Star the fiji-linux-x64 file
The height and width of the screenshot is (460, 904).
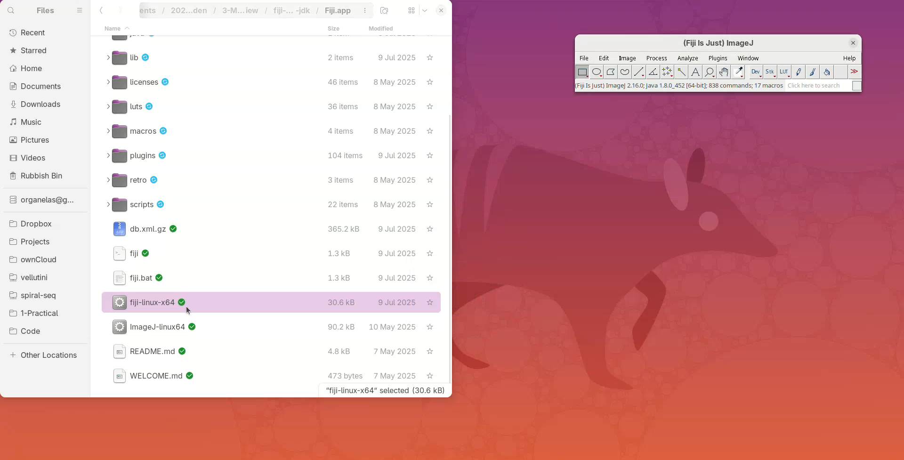pos(429,302)
